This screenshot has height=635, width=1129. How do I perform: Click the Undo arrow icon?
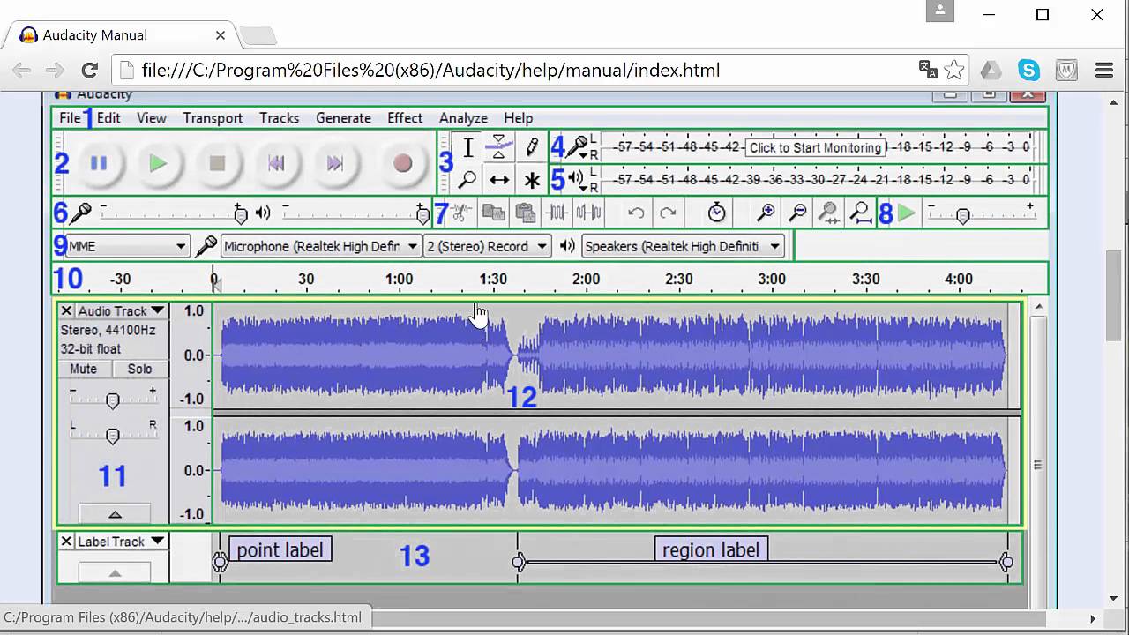click(x=636, y=213)
